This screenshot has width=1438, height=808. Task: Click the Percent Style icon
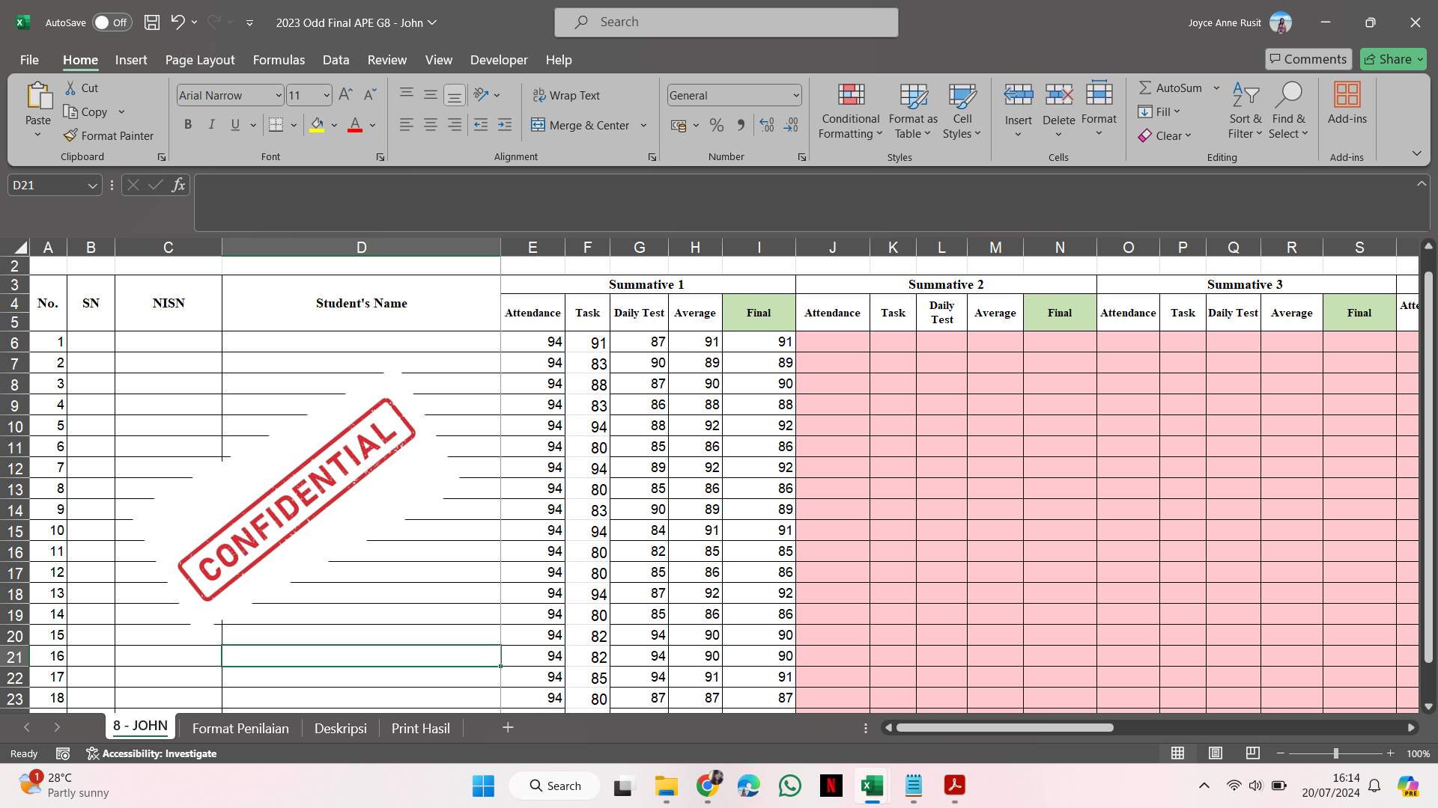click(716, 125)
